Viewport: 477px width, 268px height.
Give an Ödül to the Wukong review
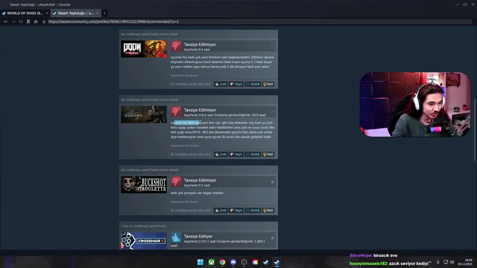(268, 154)
